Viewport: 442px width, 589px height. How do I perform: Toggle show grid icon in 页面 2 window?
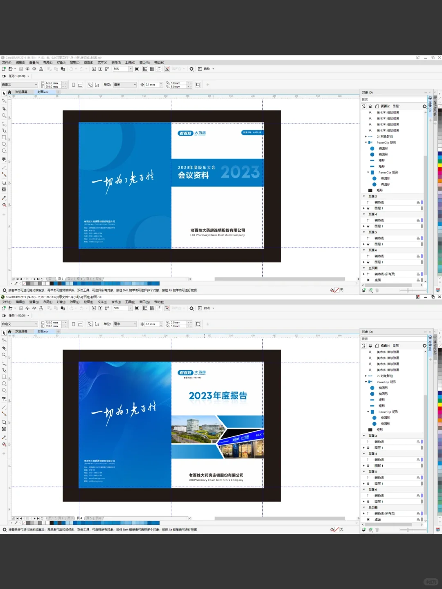tap(152, 69)
